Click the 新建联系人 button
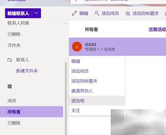The image size is (166, 135). [x=18, y=13]
